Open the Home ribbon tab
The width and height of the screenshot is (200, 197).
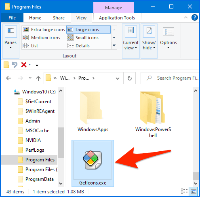[x=35, y=18]
